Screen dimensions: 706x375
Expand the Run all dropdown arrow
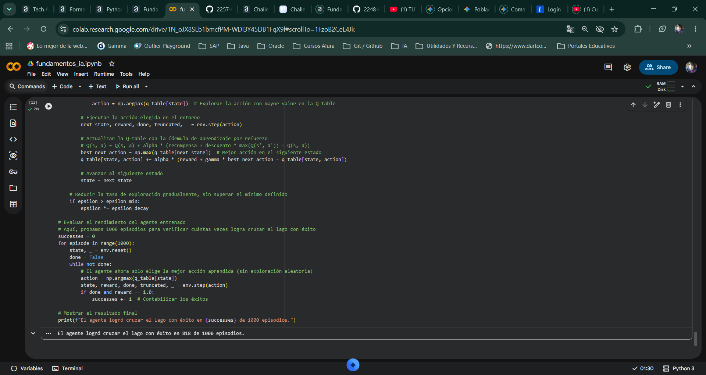pyautogui.click(x=146, y=86)
